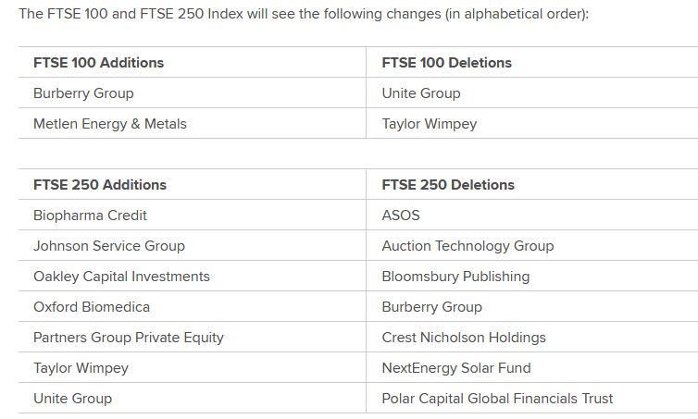698x419 pixels.
Task: Select Burberry Group under FTSE 100 Additions
Action: 83,93
